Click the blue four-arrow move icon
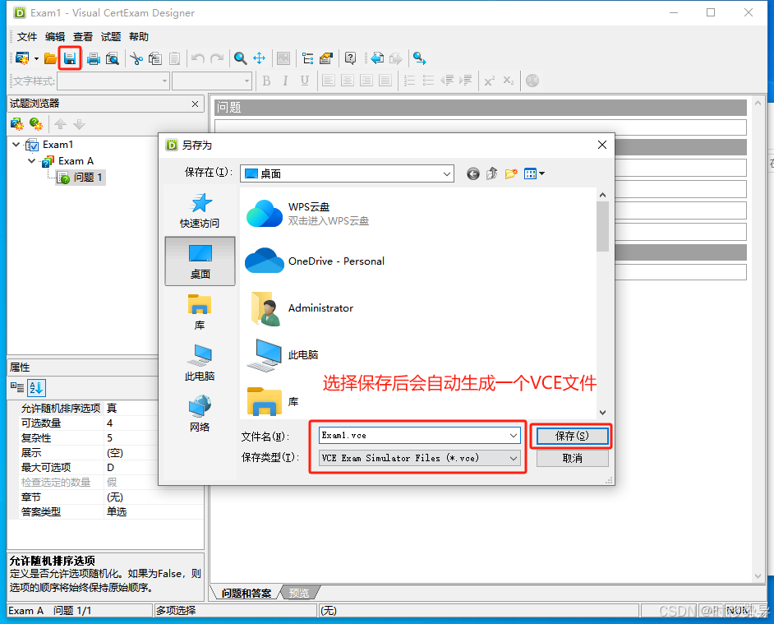774x624 pixels. pyautogui.click(x=259, y=58)
